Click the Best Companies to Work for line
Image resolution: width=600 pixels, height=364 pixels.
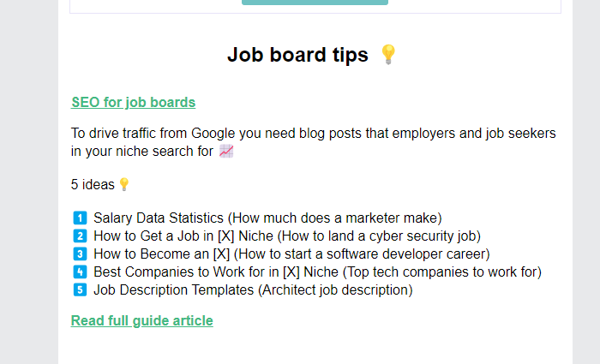(x=318, y=272)
